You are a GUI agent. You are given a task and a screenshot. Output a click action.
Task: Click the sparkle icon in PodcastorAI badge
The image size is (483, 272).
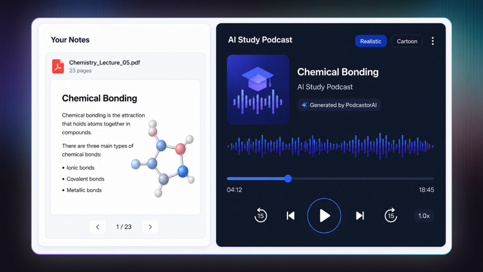(304, 105)
